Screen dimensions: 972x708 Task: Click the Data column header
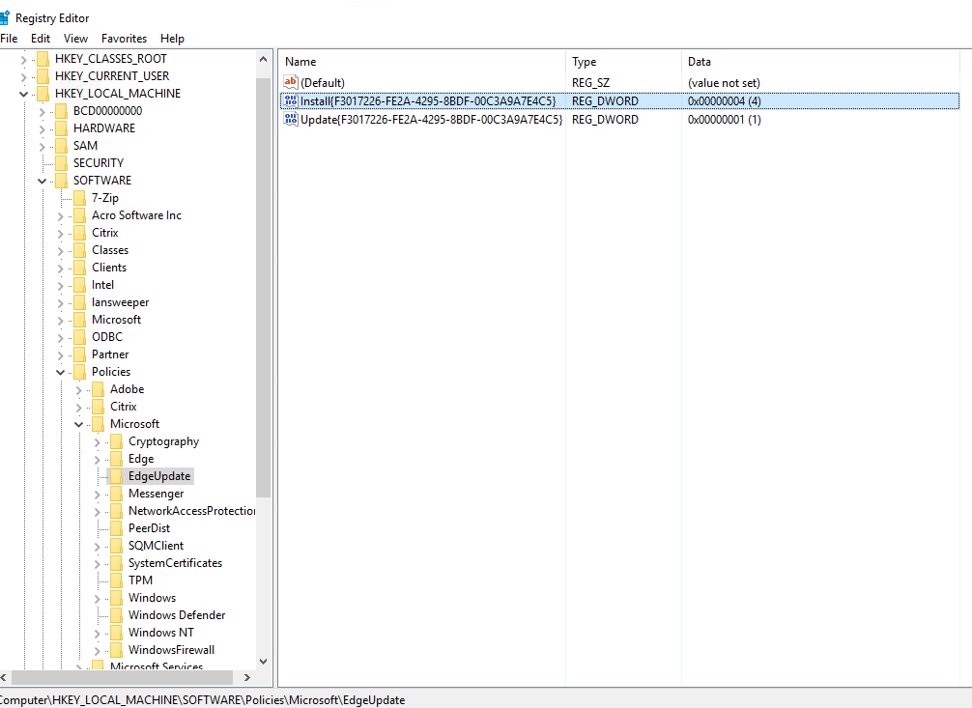[x=820, y=62]
